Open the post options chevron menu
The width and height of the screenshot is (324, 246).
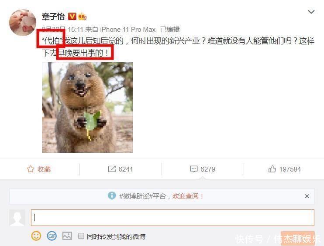click(x=311, y=12)
